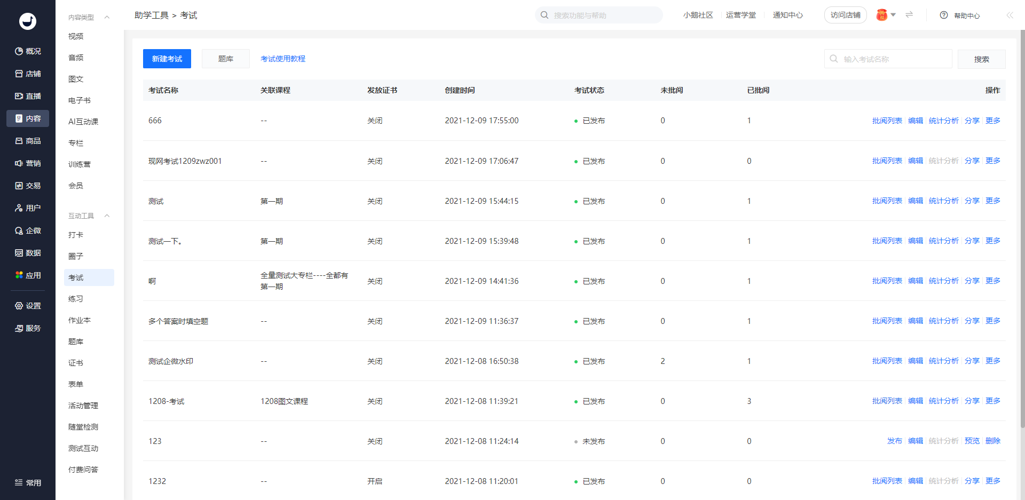
Task: Open 统计分析 for 测试一下。
Action: point(944,241)
